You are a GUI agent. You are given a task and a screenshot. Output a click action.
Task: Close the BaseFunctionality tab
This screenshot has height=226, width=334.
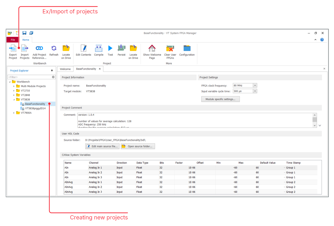(x=100, y=69)
